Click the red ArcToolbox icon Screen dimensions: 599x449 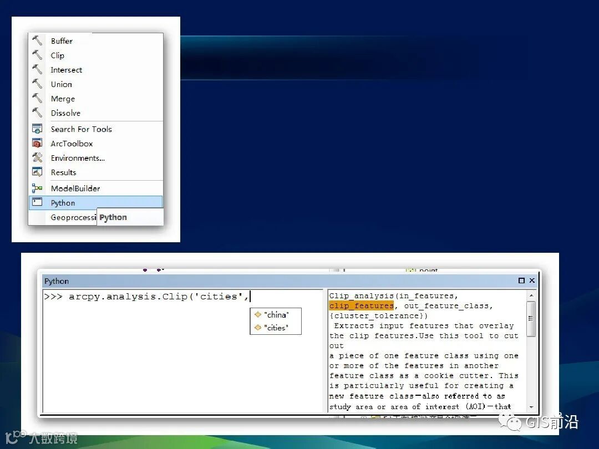pos(37,143)
